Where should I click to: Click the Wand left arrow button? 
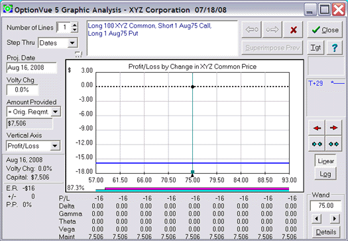click(317, 219)
